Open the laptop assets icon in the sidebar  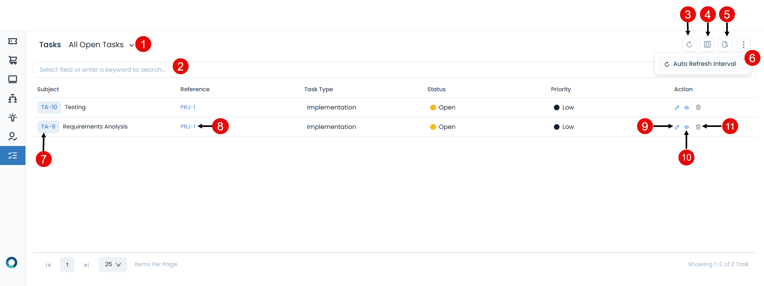13,79
